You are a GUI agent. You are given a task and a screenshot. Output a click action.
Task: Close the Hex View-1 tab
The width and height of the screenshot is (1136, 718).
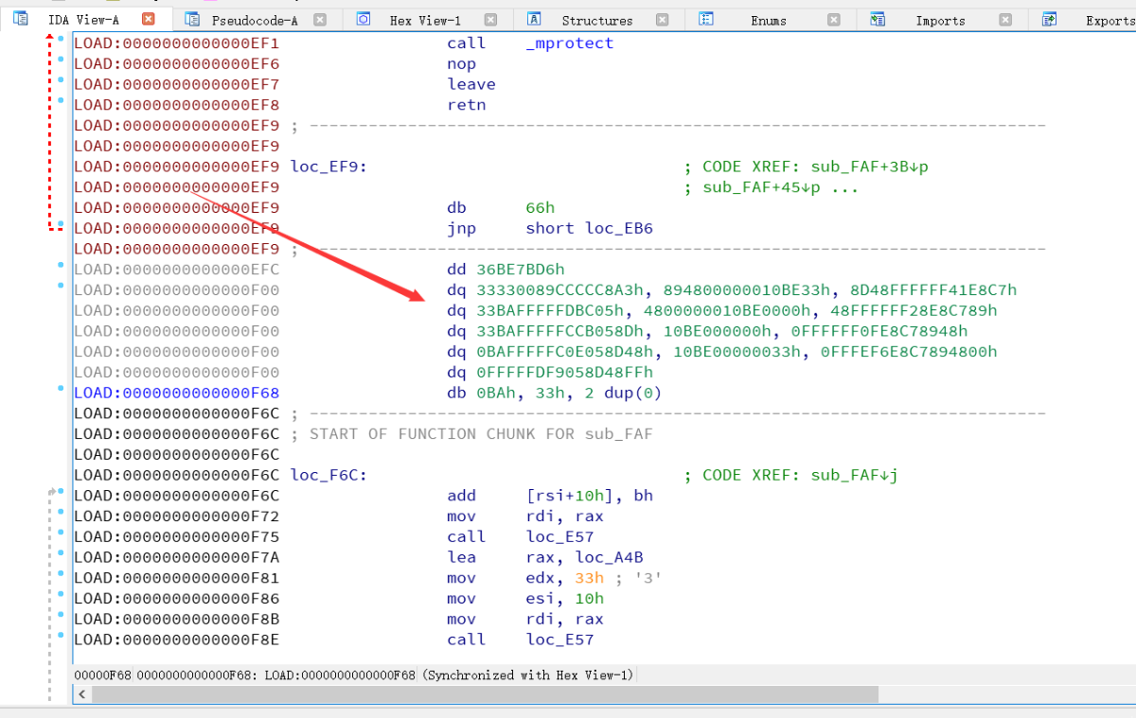point(491,19)
